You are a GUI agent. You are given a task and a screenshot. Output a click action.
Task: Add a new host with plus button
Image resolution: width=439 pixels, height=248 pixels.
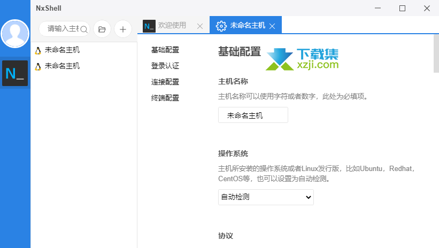coord(123,29)
